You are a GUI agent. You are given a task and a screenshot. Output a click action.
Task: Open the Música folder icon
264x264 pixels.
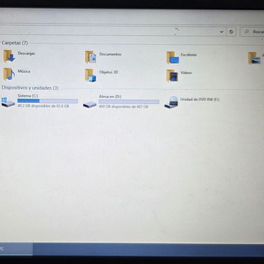[x=9, y=74]
